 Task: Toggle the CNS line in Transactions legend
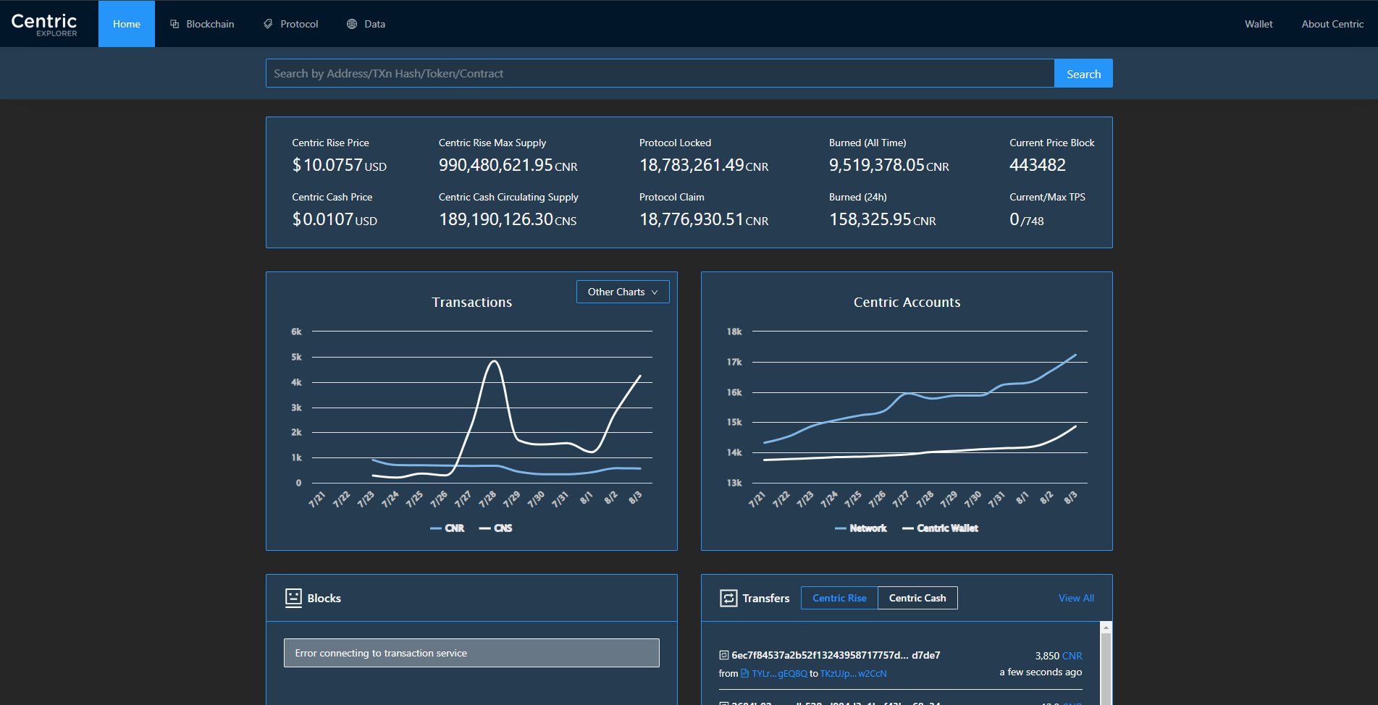(x=496, y=528)
